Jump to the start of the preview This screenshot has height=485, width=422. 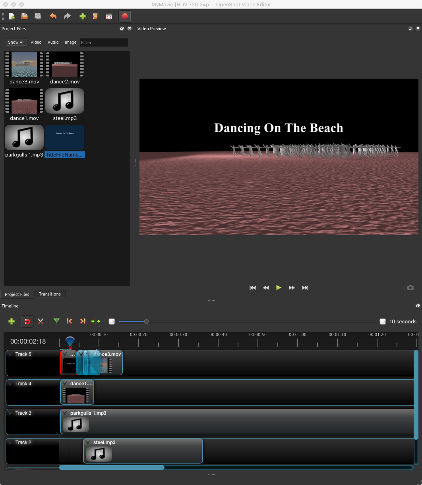pyautogui.click(x=252, y=288)
